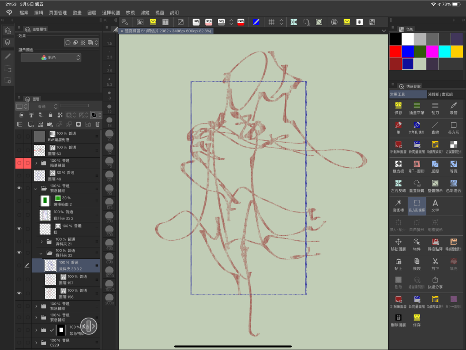Click the 色彩混合 color blending icon
Viewport: 466px width, 350px height.
454,186
